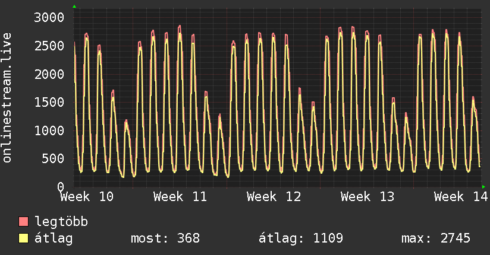490x255 pixels.
Task: Click the 'átlag: 1109' average value
Action: point(301,238)
